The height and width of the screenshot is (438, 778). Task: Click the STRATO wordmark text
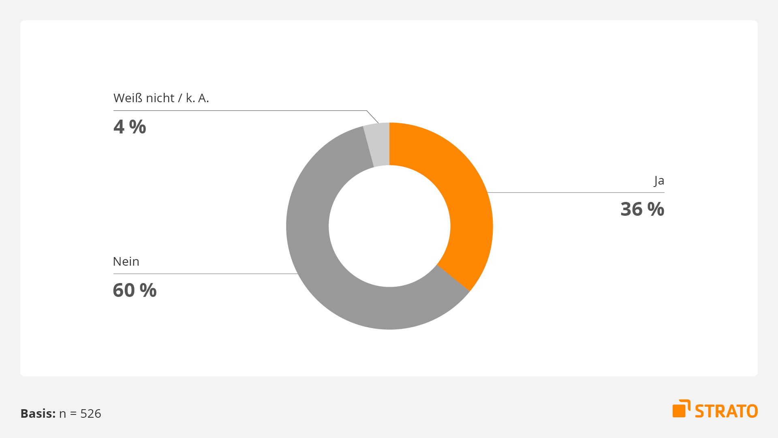pyautogui.click(x=727, y=411)
